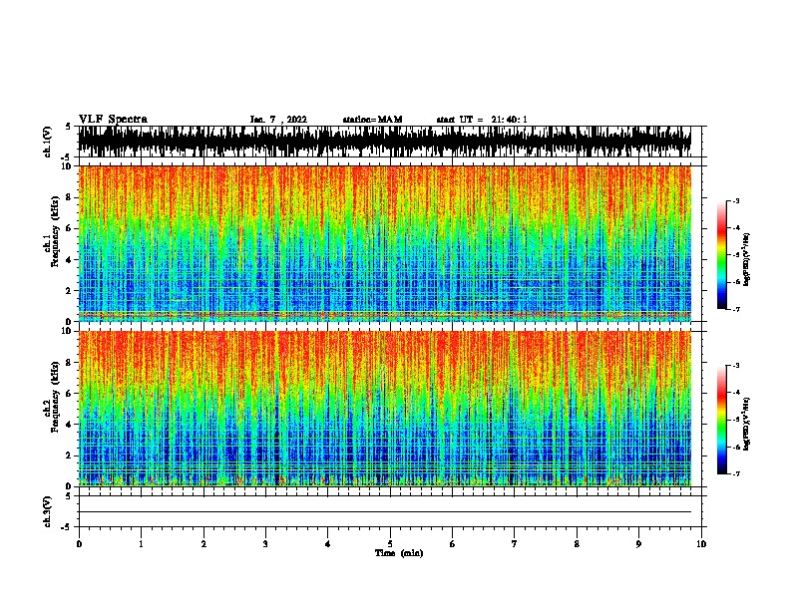Click time axis tick label "9"
The height and width of the screenshot is (610, 790).
[x=638, y=544]
